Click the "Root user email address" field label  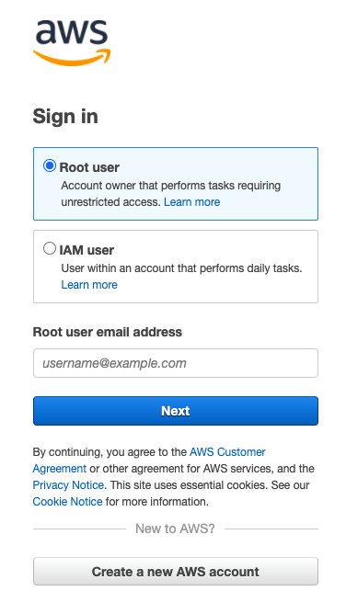pos(108,332)
